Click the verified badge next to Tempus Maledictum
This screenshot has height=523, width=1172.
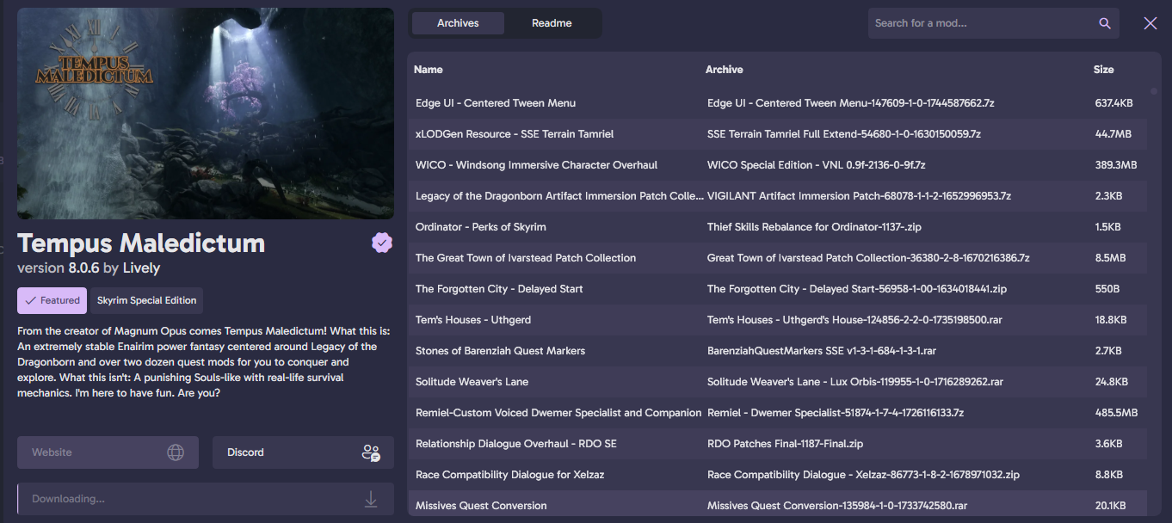coord(382,243)
